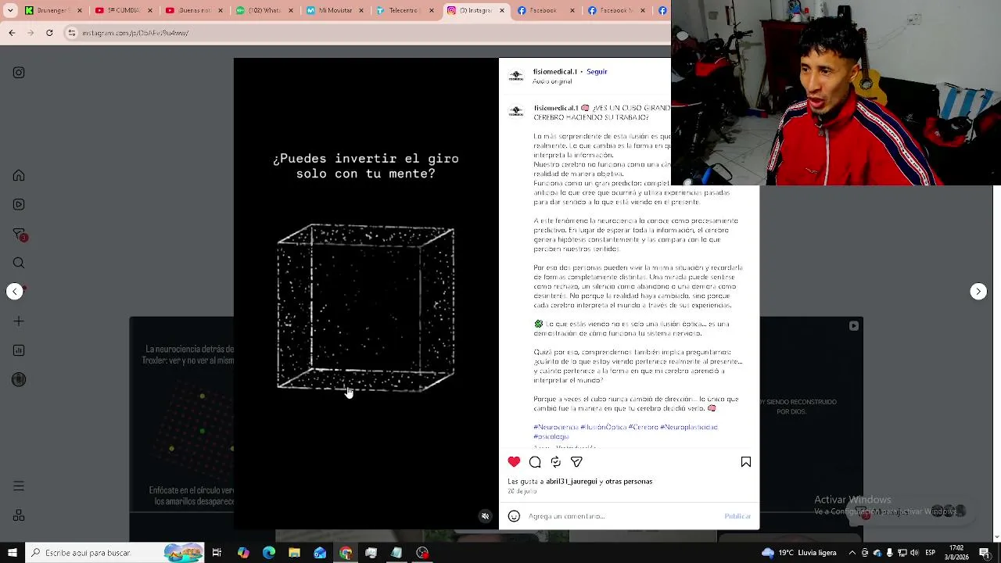Open Copilot from the taskbar
Viewport: 1001px width, 563px height.
243,553
